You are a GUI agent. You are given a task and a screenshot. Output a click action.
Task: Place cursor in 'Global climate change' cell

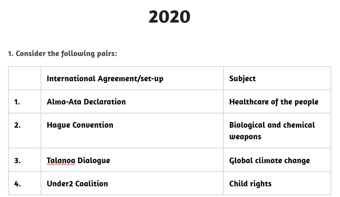pyautogui.click(x=269, y=161)
